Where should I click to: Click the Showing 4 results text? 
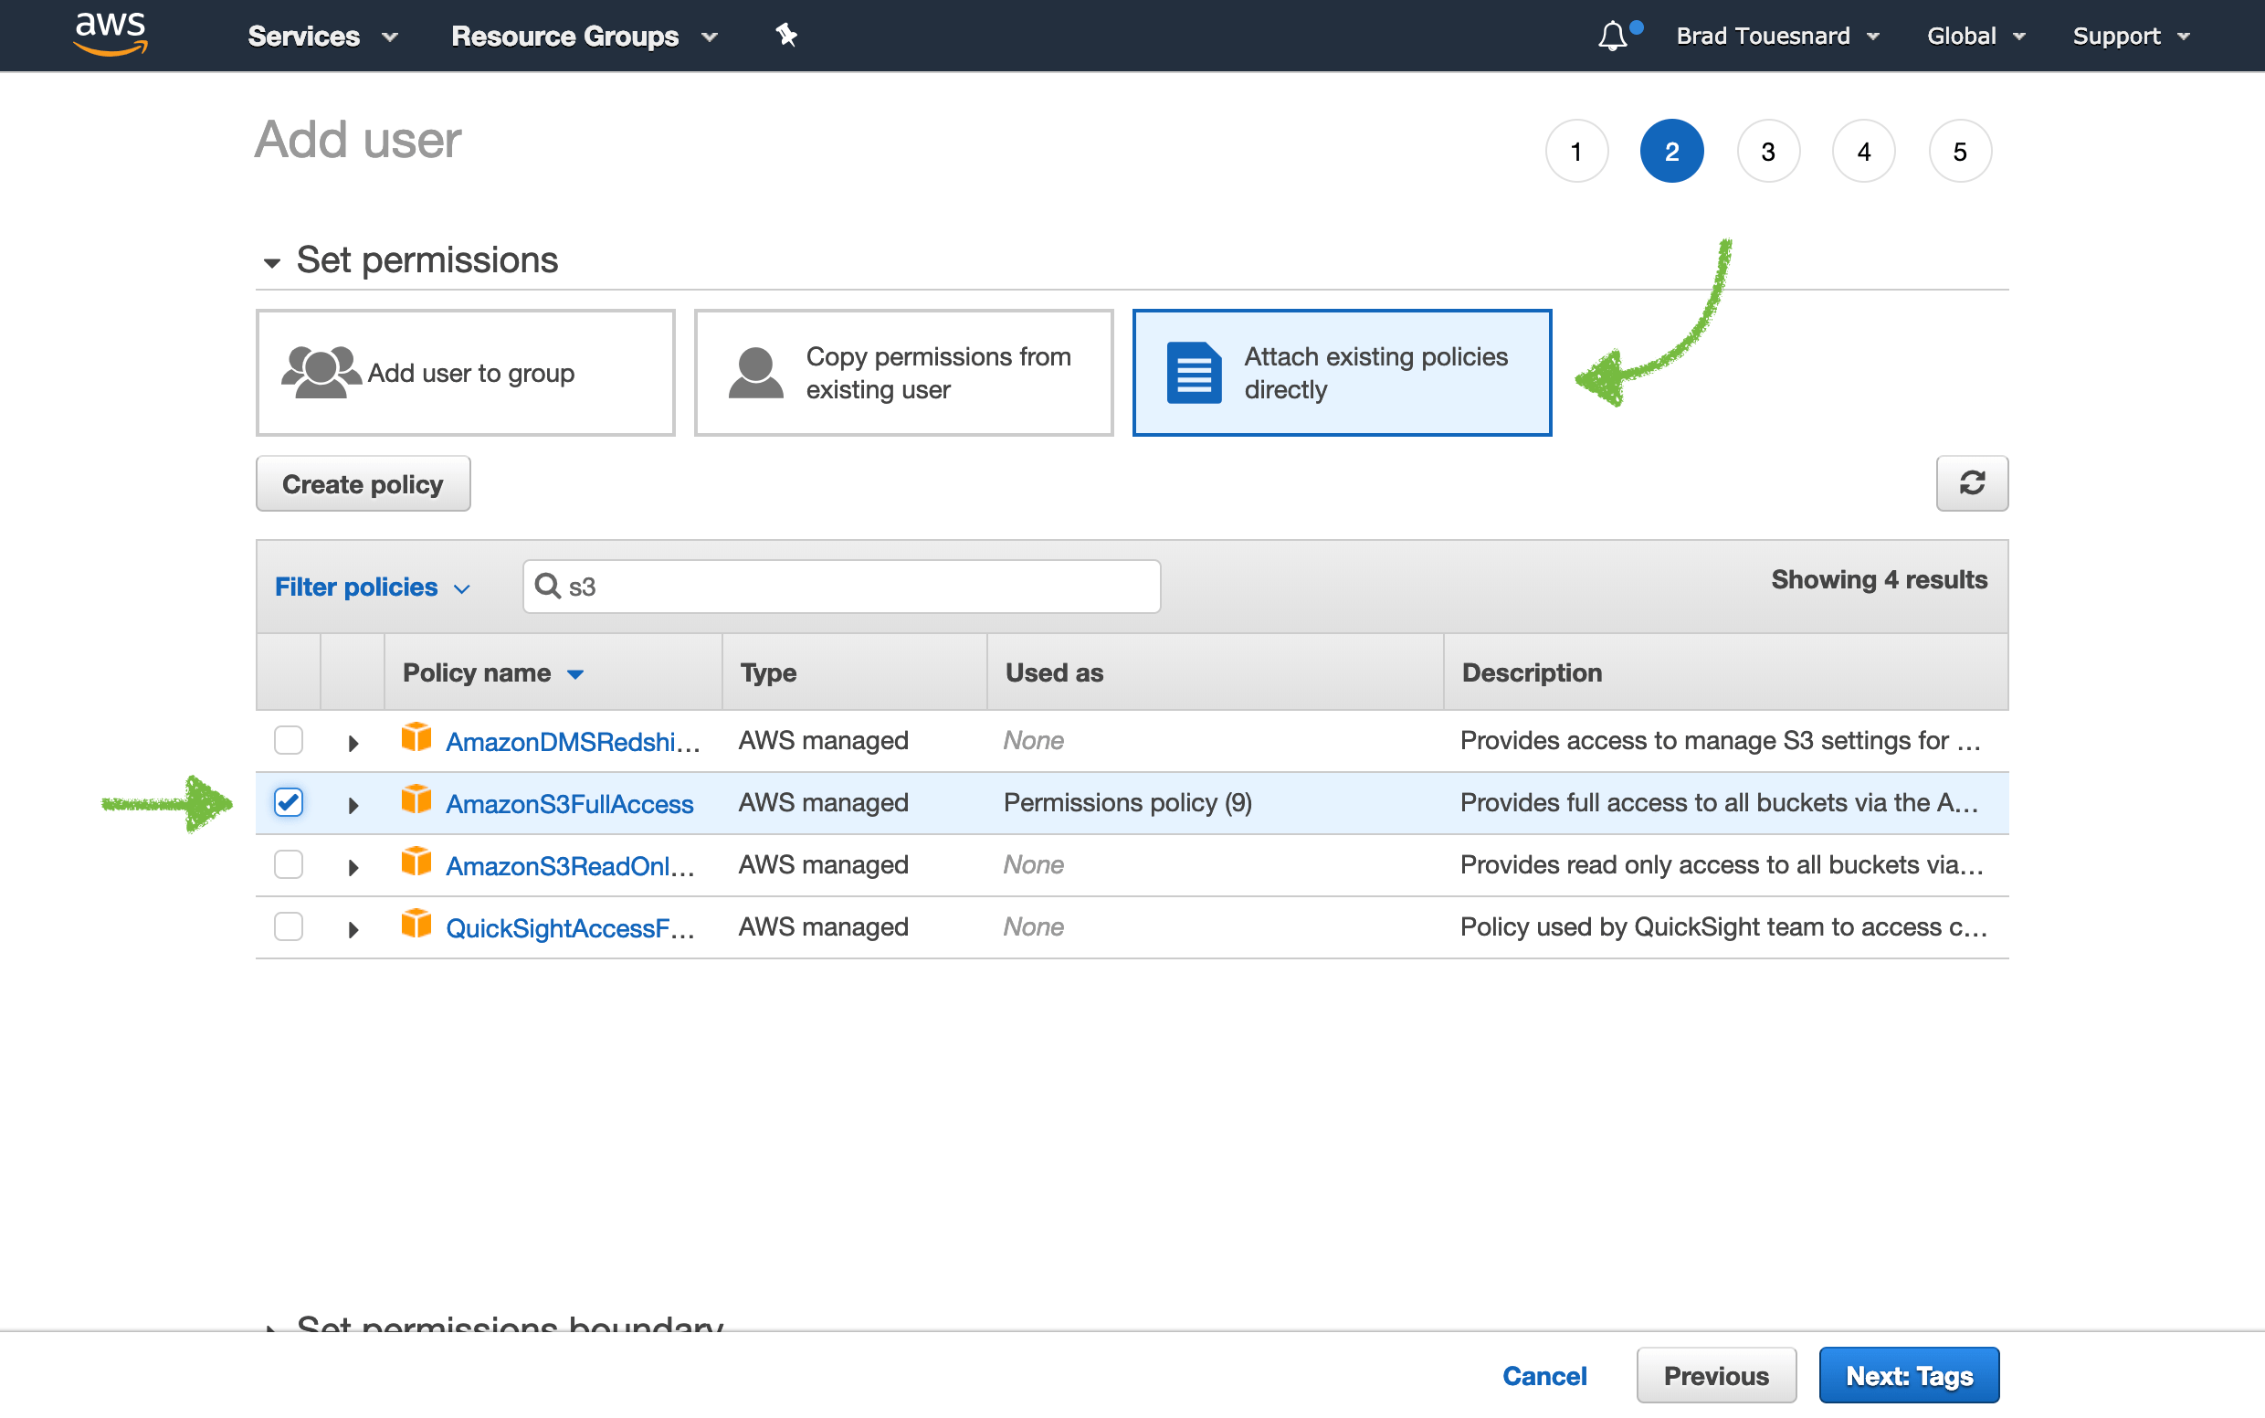(x=1879, y=579)
